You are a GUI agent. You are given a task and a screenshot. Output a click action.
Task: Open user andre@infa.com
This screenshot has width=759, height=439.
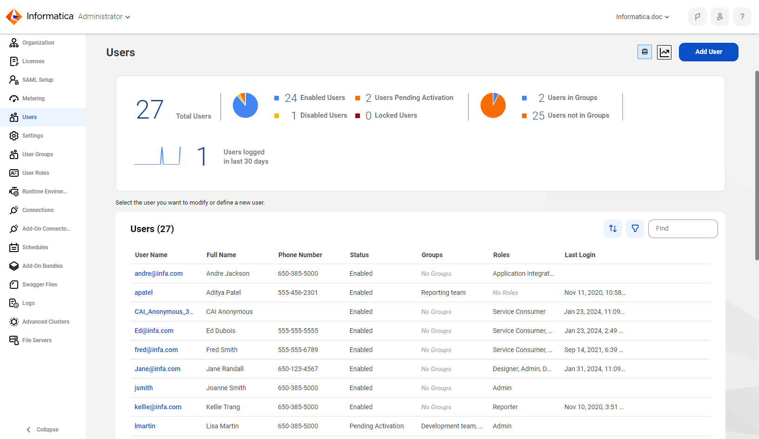[159, 273]
